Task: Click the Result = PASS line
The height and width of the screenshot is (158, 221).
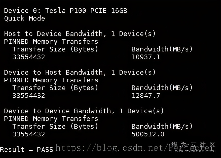Action: [x=27, y=150]
